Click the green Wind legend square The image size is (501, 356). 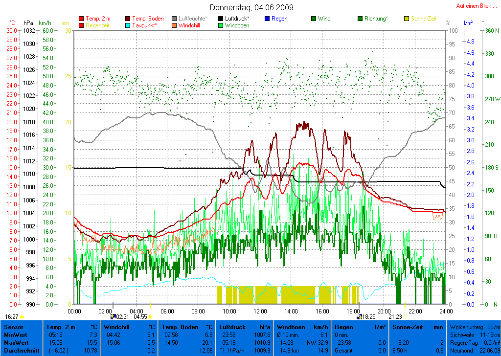pyautogui.click(x=314, y=19)
